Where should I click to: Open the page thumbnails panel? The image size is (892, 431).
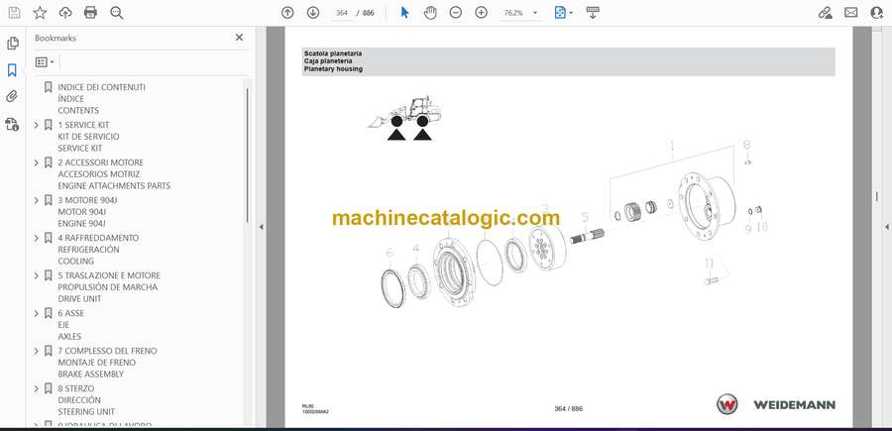tap(13, 44)
